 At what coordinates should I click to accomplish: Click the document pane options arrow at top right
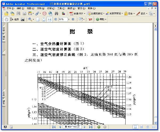[x=156, y=26]
